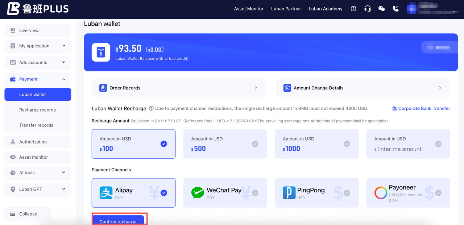Screen dimensions: 464x225
Task: Click the WeChat Pay logo icon
Action: coord(198,193)
